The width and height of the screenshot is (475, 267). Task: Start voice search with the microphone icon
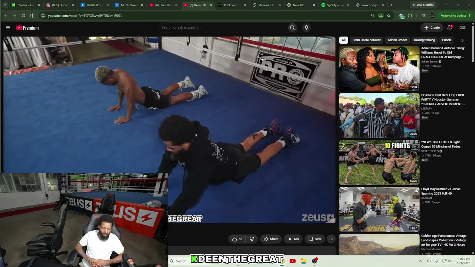tap(306, 27)
